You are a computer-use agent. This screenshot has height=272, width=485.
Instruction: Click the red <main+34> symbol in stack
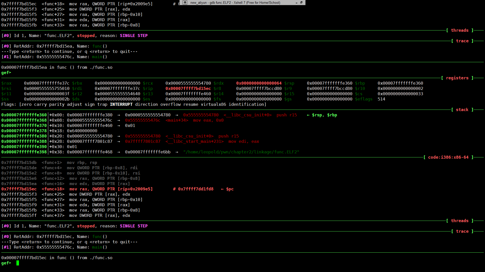click(177, 120)
